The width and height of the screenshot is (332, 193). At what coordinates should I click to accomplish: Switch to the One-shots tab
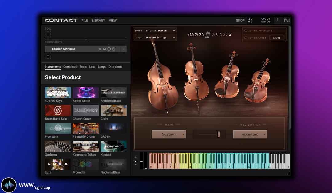click(115, 67)
